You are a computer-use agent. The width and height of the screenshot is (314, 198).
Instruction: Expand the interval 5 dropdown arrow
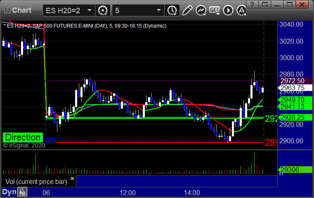pos(159,10)
